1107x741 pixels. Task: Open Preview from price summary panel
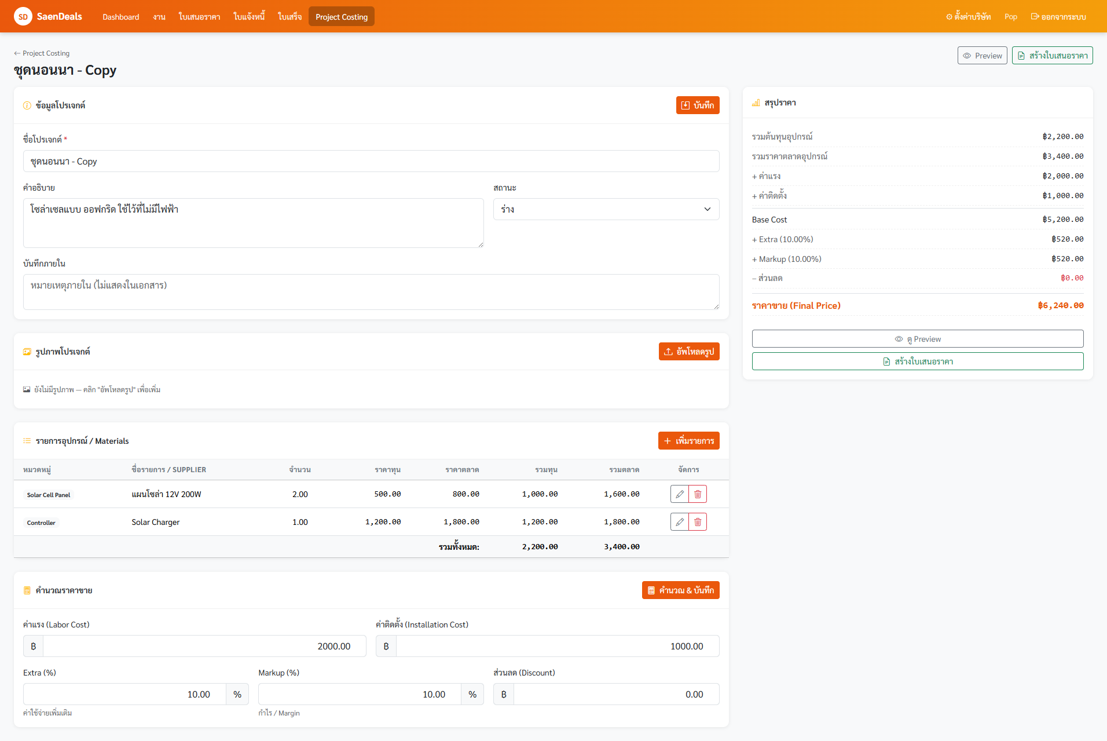(x=918, y=339)
